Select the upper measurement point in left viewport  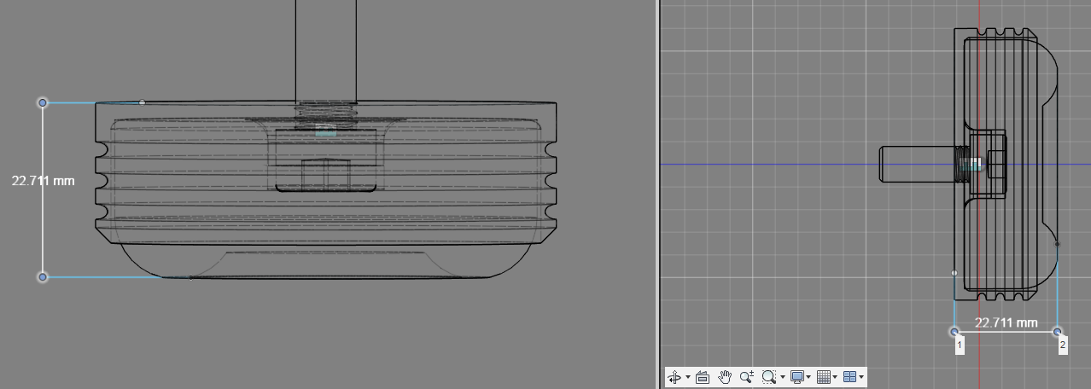click(44, 102)
